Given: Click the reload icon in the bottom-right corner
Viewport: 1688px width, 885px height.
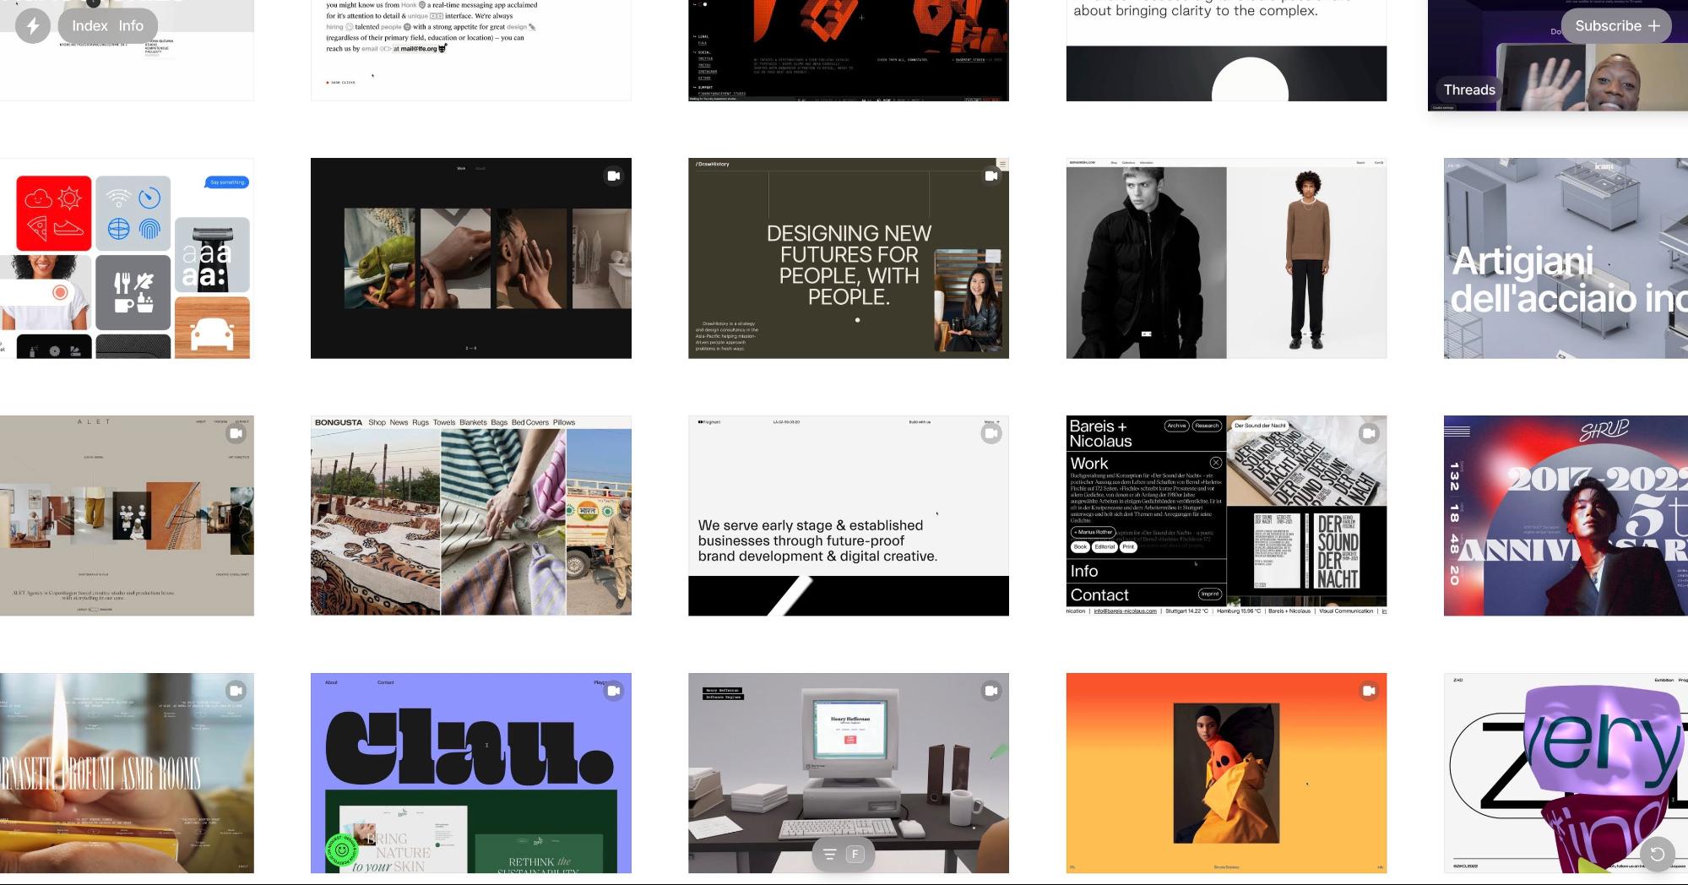Looking at the screenshot, I should pos(1656,855).
